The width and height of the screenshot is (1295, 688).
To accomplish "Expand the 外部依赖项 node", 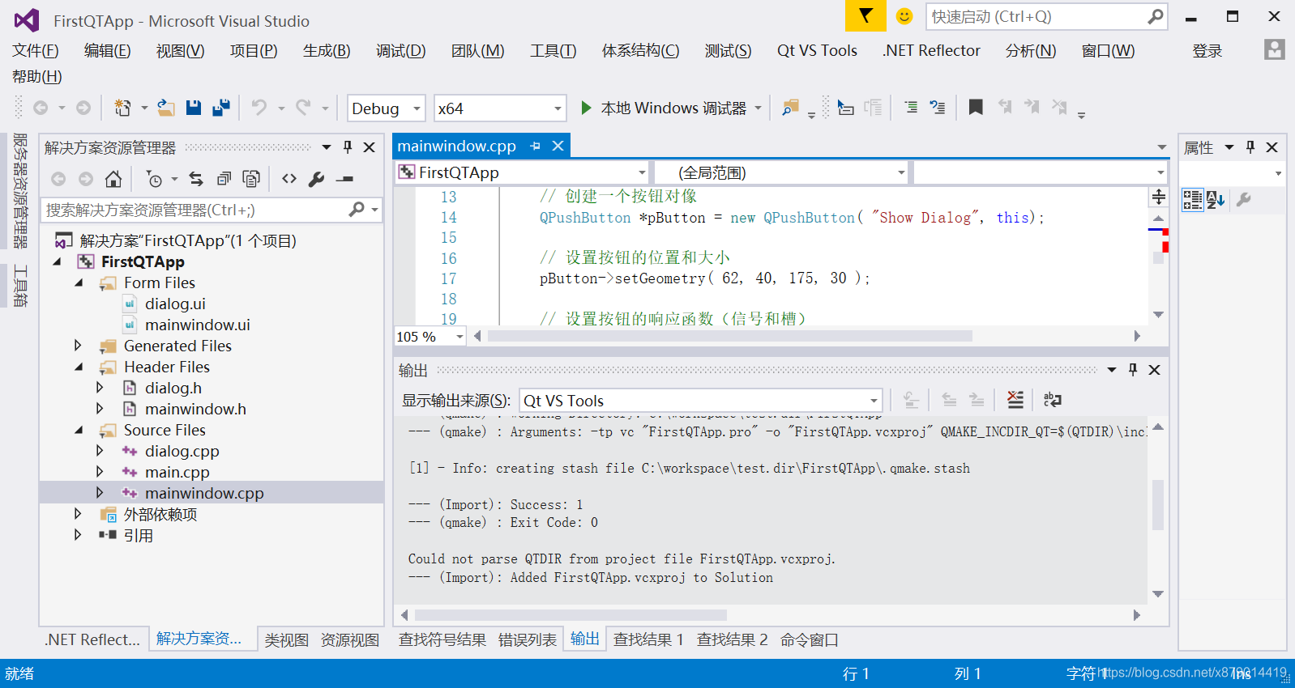I will pyautogui.click(x=78, y=514).
